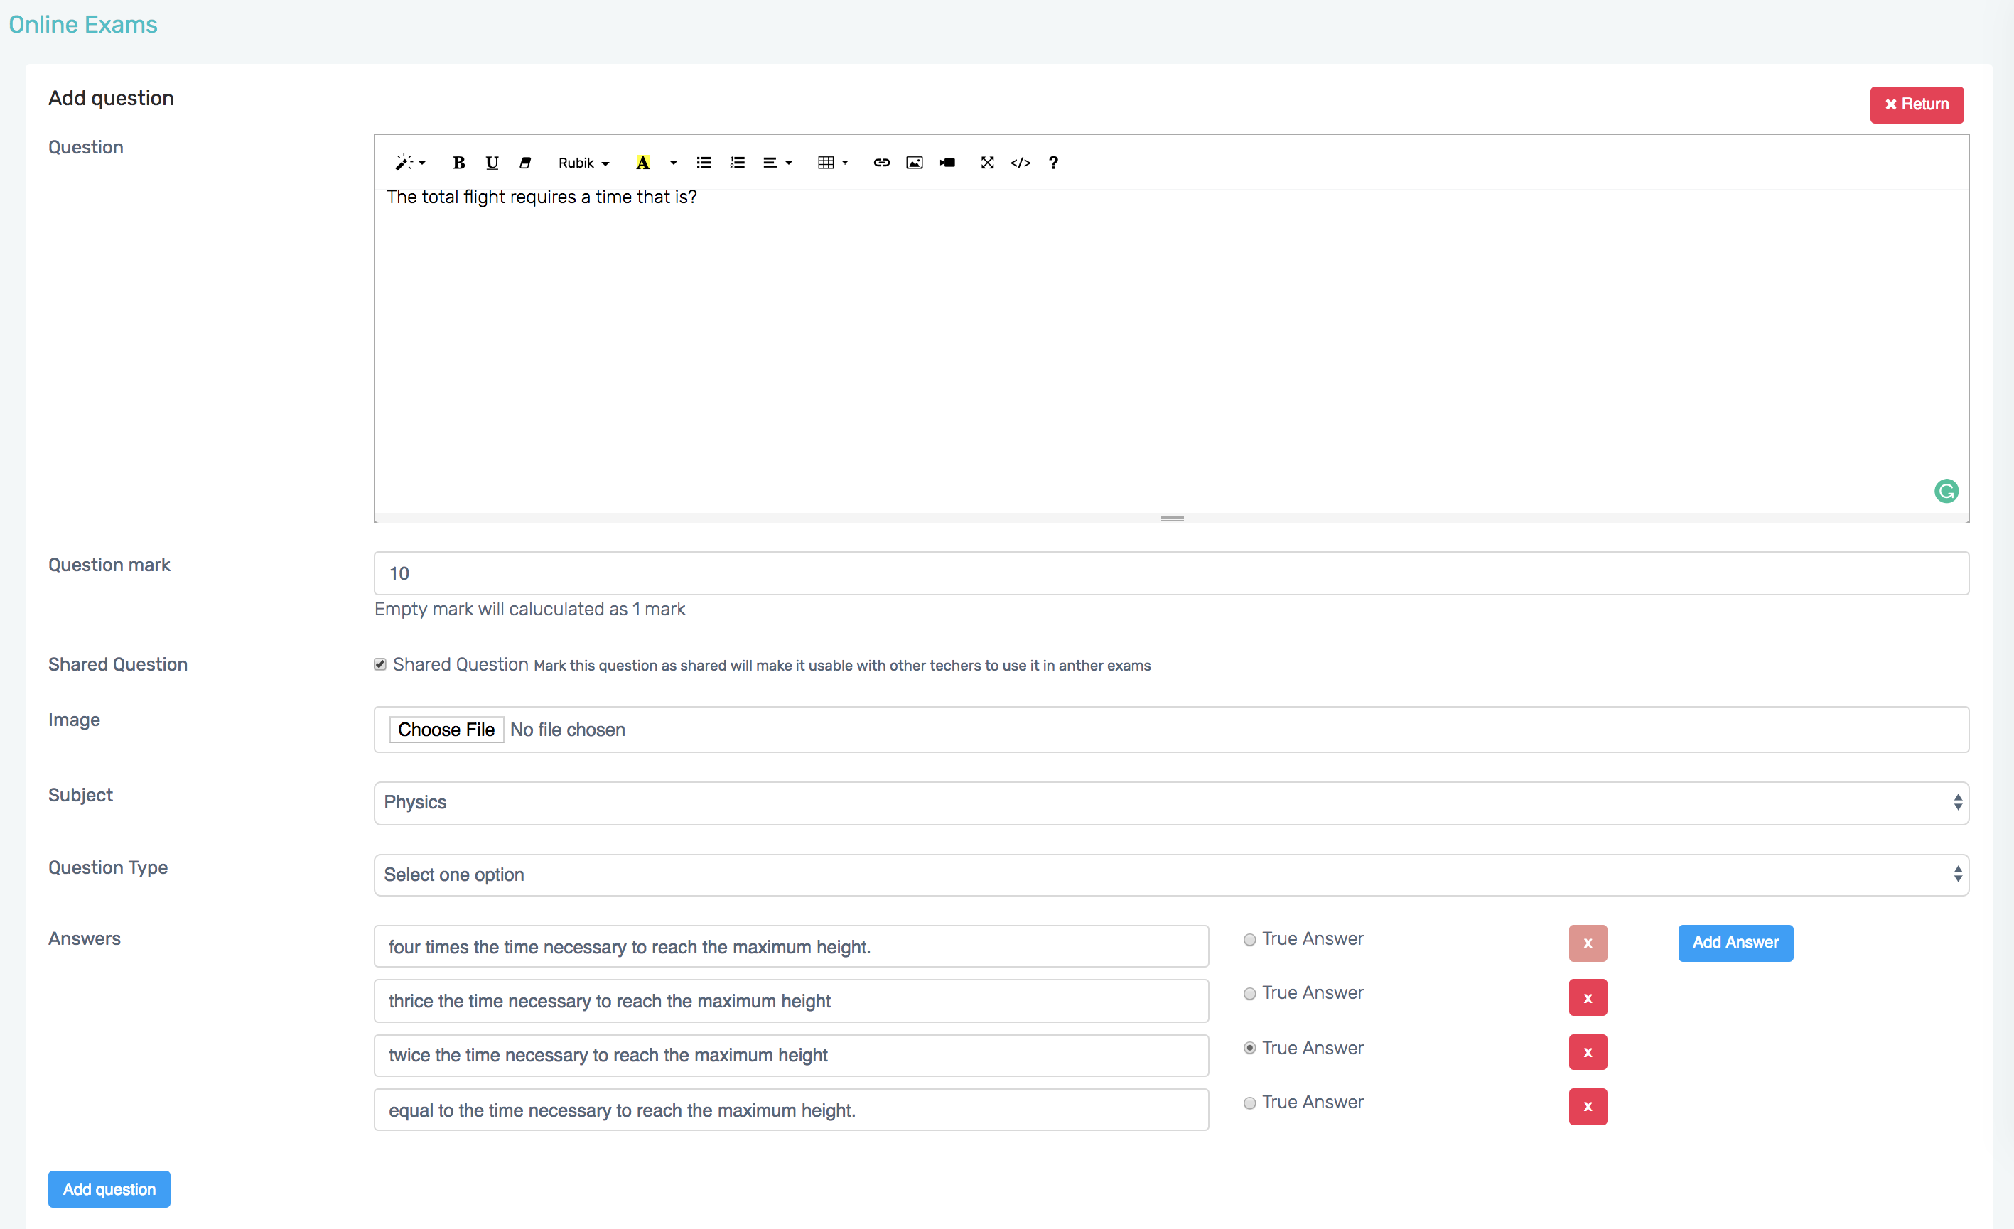Click the red Return button
The image size is (2014, 1229).
pos(1916,104)
